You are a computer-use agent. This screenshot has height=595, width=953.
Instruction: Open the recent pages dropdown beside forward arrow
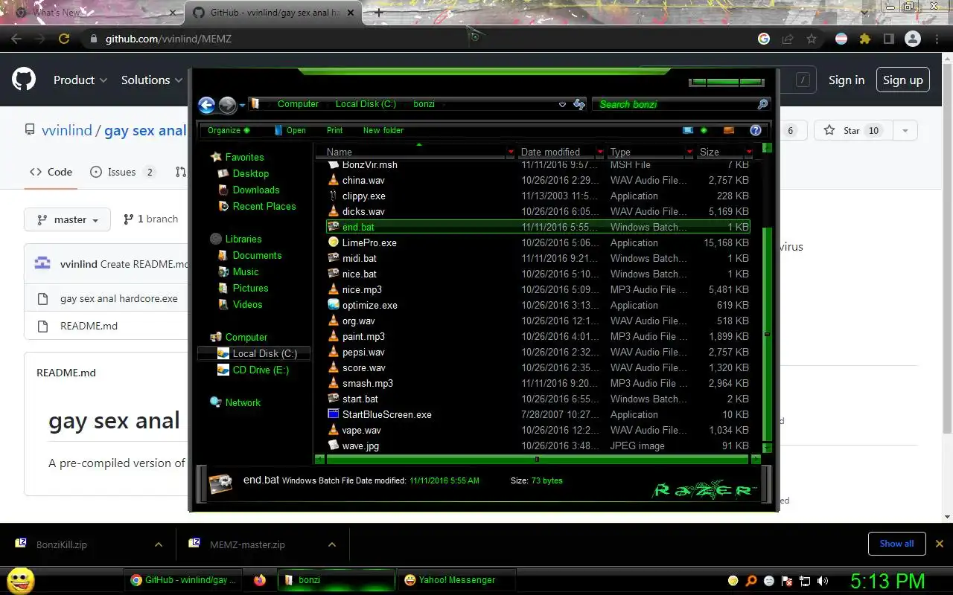click(x=242, y=106)
